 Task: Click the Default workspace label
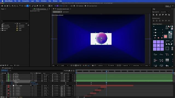pos(167,6)
